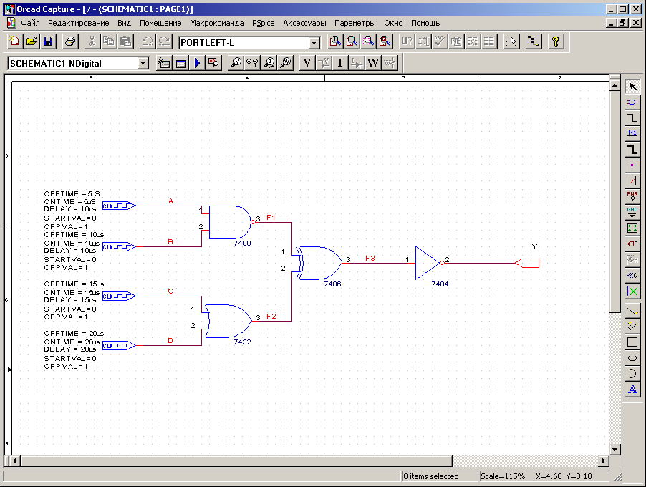The image size is (646, 487).
Task: Place Voltage Differential marker icon
Action: point(252,63)
